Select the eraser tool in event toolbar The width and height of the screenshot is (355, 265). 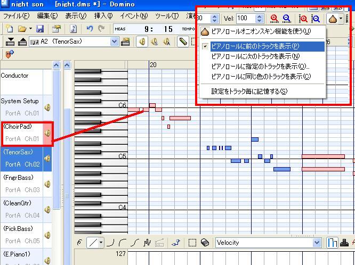pos(205,243)
